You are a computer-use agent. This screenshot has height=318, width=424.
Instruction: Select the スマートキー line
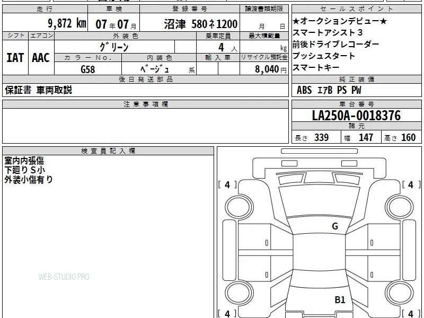coord(316,67)
